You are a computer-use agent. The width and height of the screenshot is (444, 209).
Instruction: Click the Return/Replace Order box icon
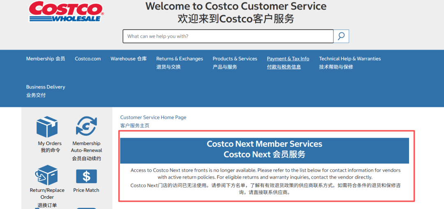(x=46, y=175)
